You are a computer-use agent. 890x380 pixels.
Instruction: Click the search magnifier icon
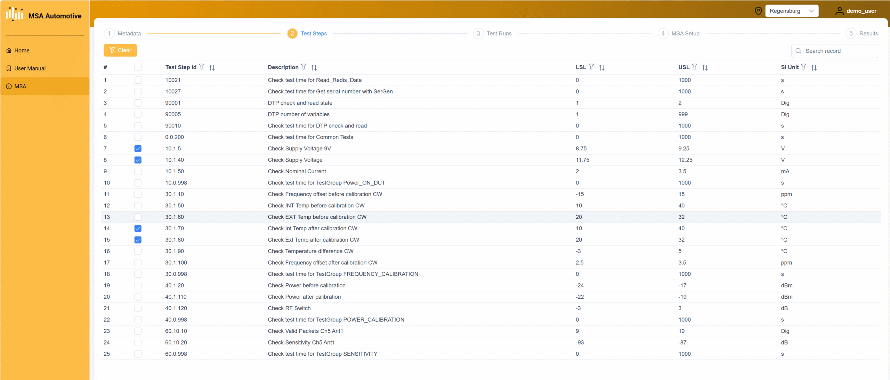click(x=799, y=51)
